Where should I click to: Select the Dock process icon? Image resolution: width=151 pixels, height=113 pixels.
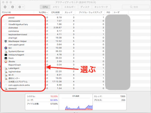[6, 58]
